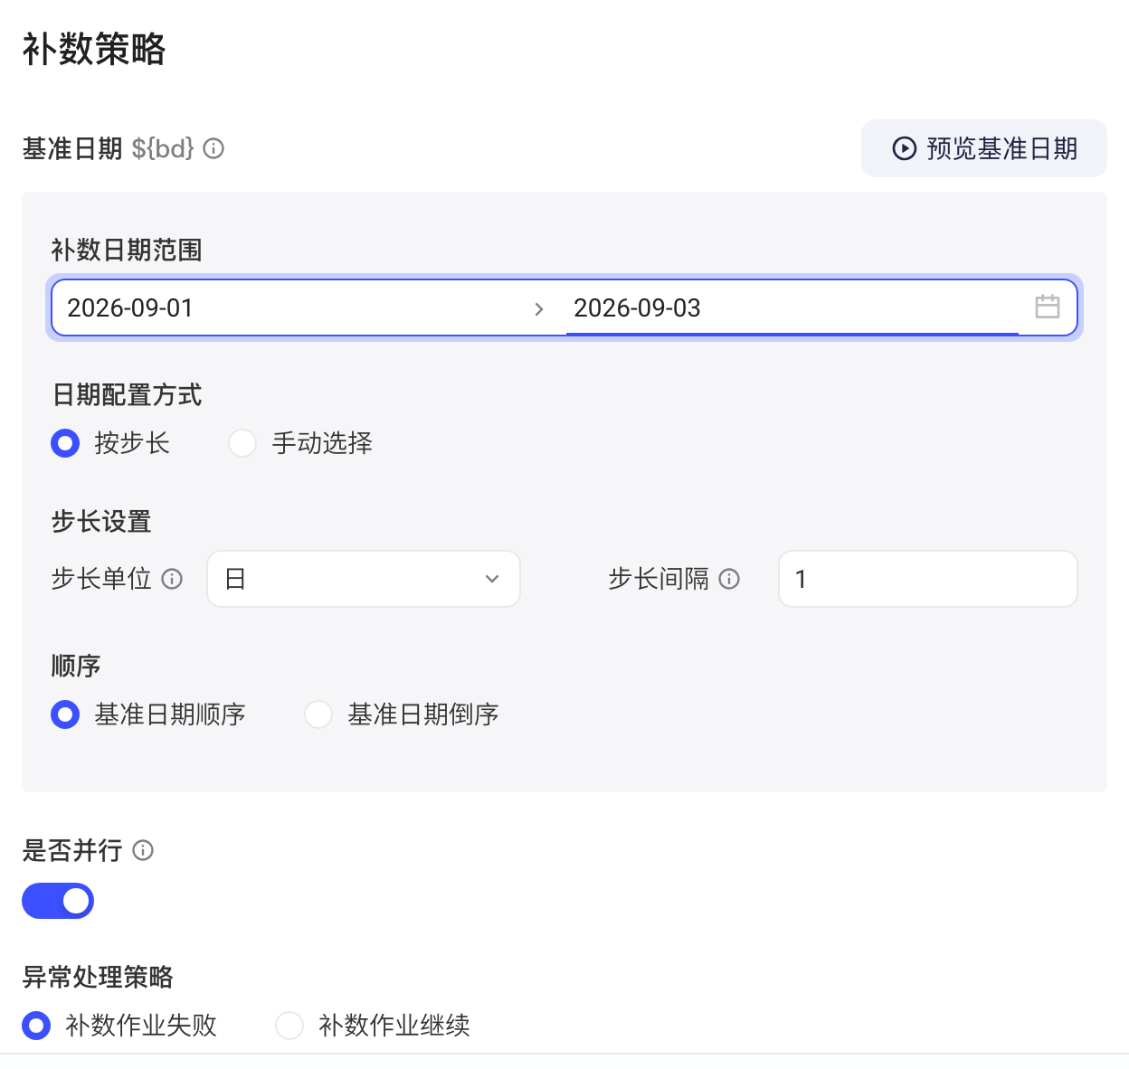Click the calendar icon in date range
The height and width of the screenshot is (1069, 1129).
coord(1048,307)
